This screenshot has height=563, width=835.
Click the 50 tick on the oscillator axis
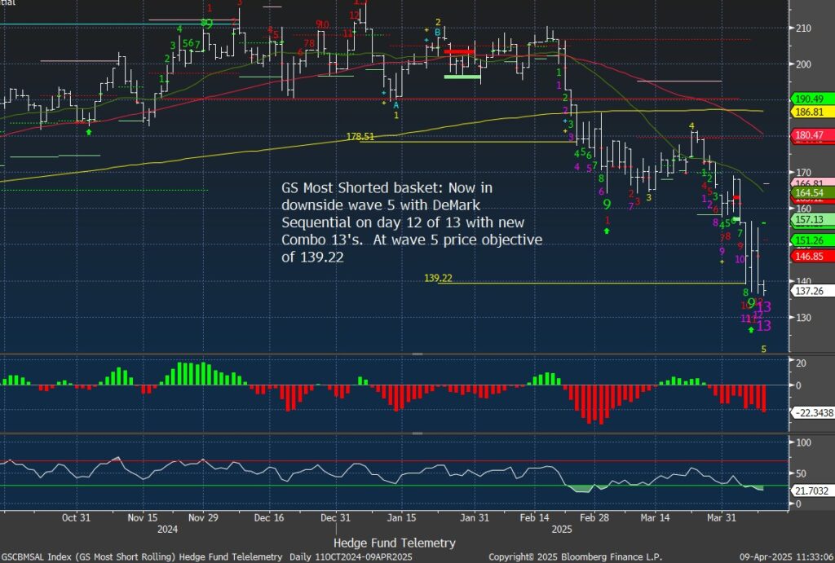pos(801,473)
